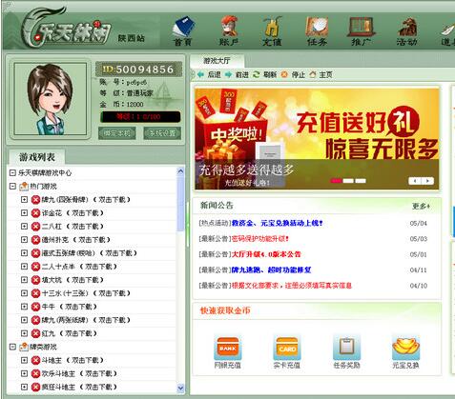
Task: Click the player avatar picture
Action: (x=51, y=99)
